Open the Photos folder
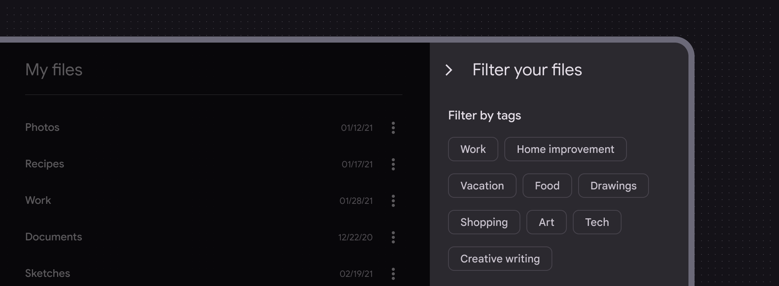 [x=42, y=127]
